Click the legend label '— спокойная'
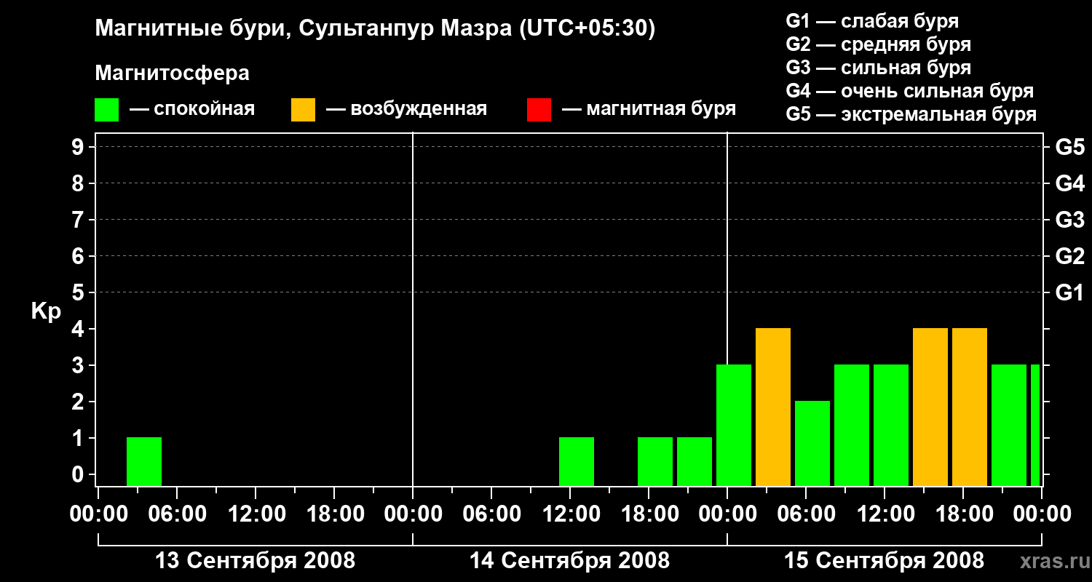 point(192,110)
